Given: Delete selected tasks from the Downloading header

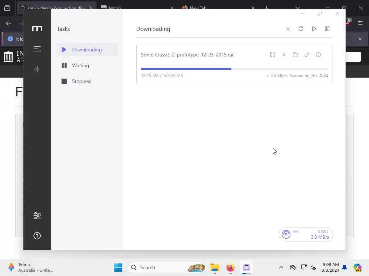Looking at the screenshot, I should [x=288, y=29].
